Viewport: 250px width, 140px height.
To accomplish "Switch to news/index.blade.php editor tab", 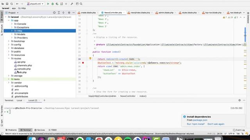I will pos(140,12).
